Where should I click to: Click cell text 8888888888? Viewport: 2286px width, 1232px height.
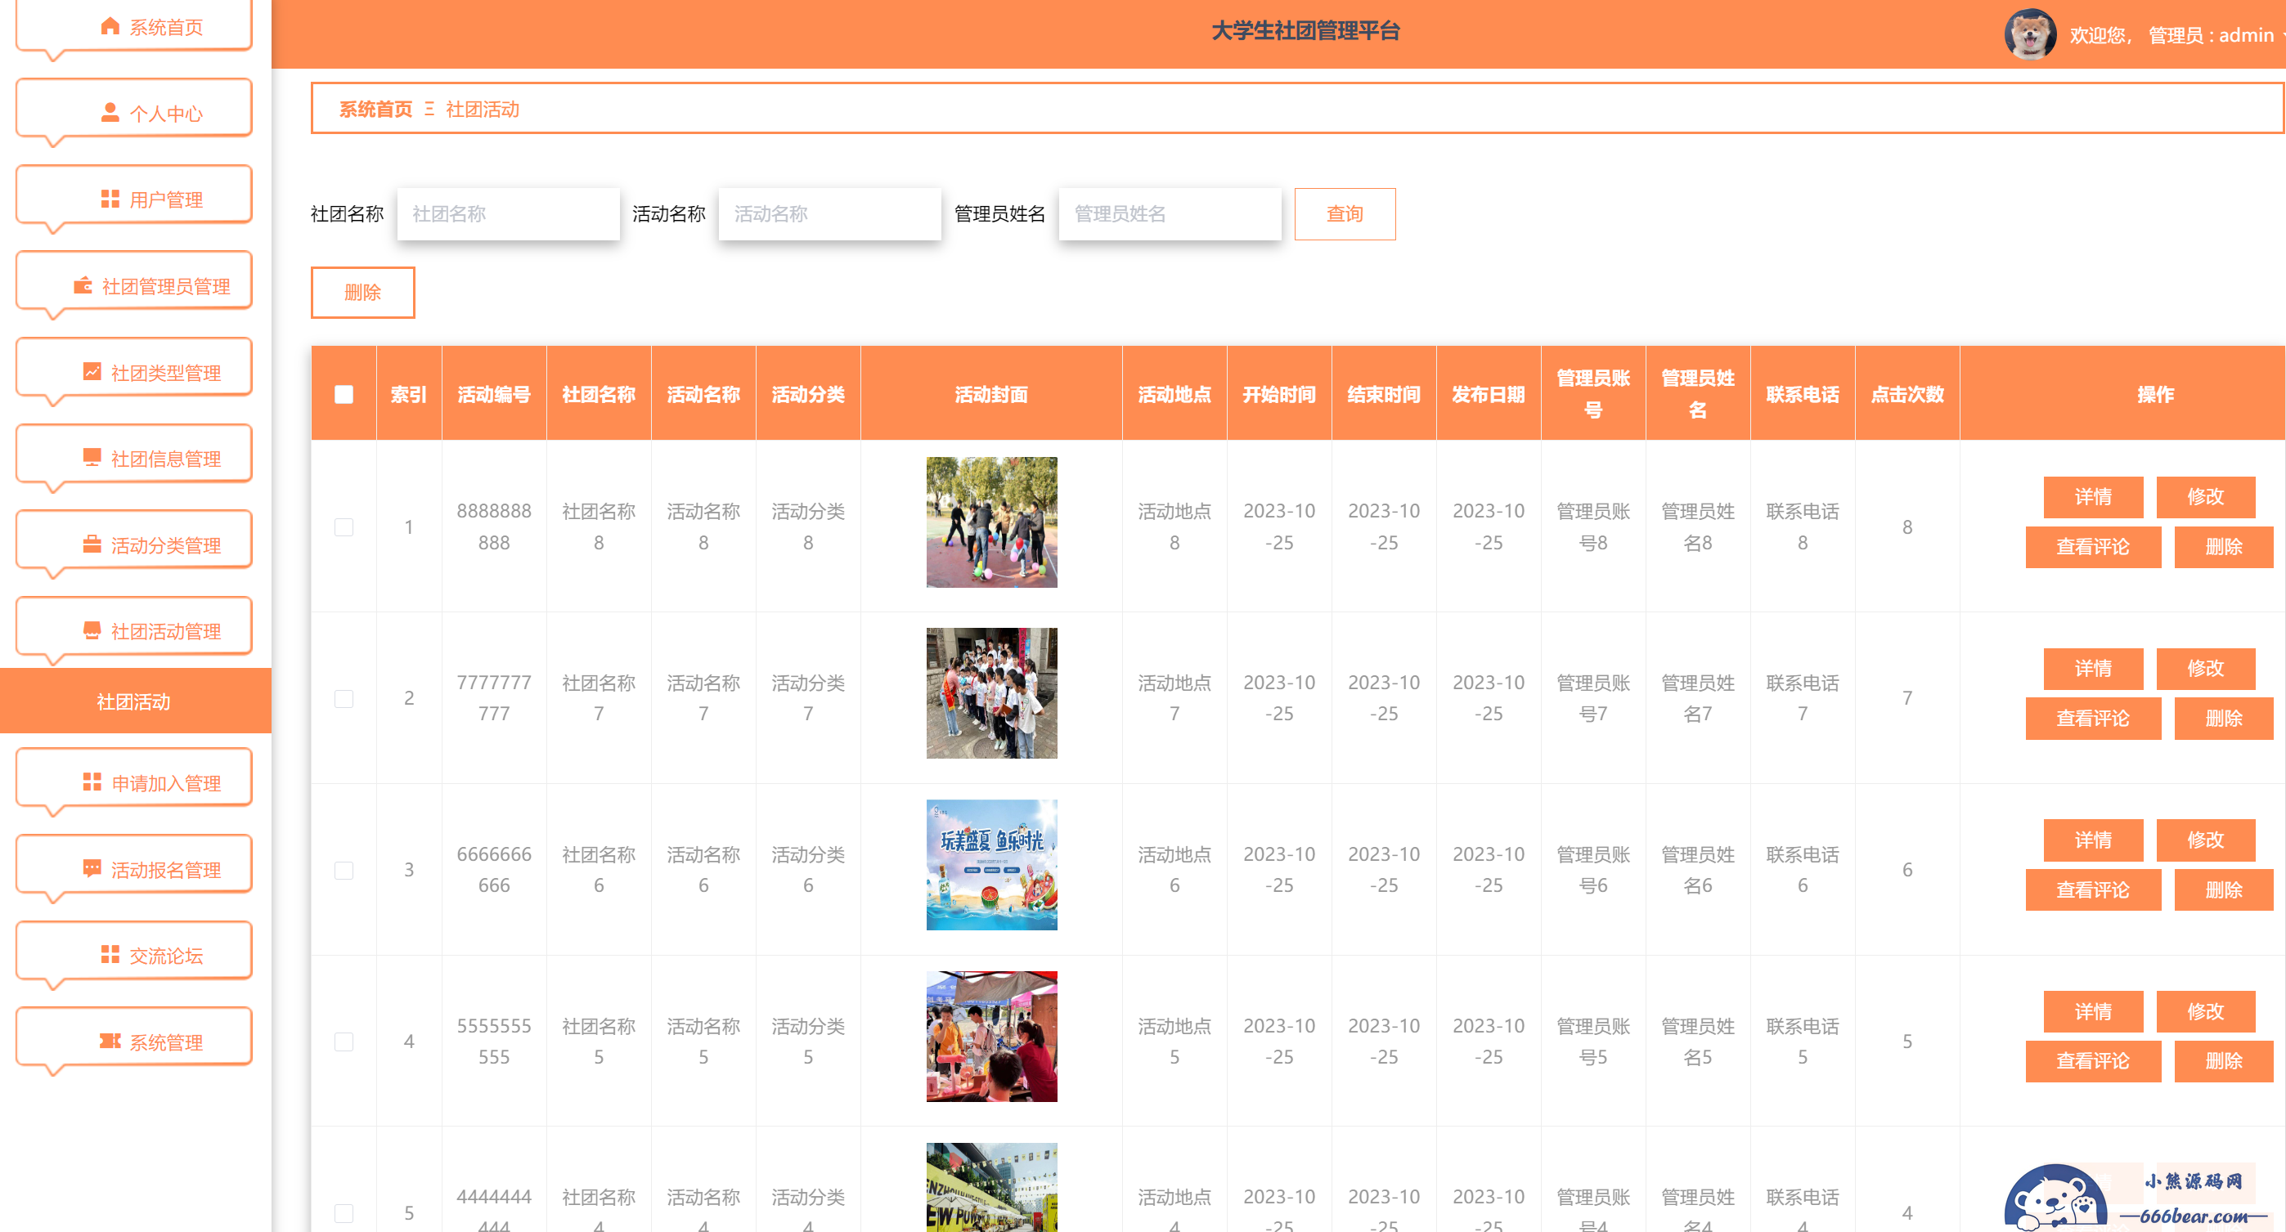click(x=493, y=526)
